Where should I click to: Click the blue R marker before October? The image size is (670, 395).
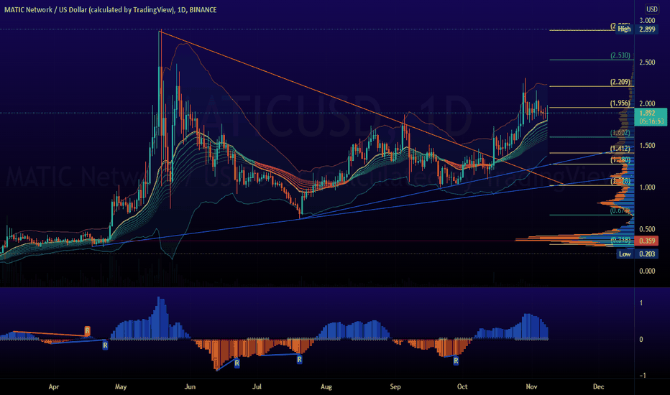pos(456,361)
